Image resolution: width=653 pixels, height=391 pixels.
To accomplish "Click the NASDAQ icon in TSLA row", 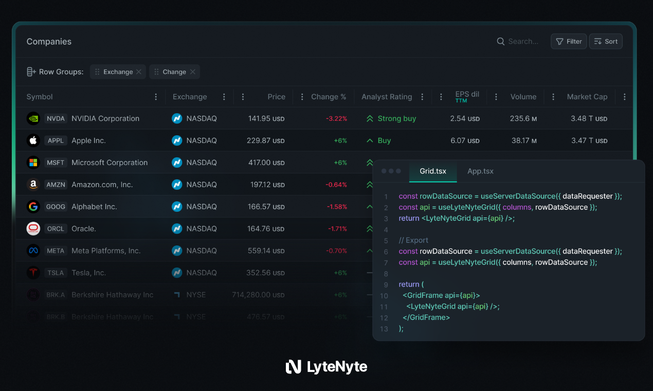I will point(177,273).
